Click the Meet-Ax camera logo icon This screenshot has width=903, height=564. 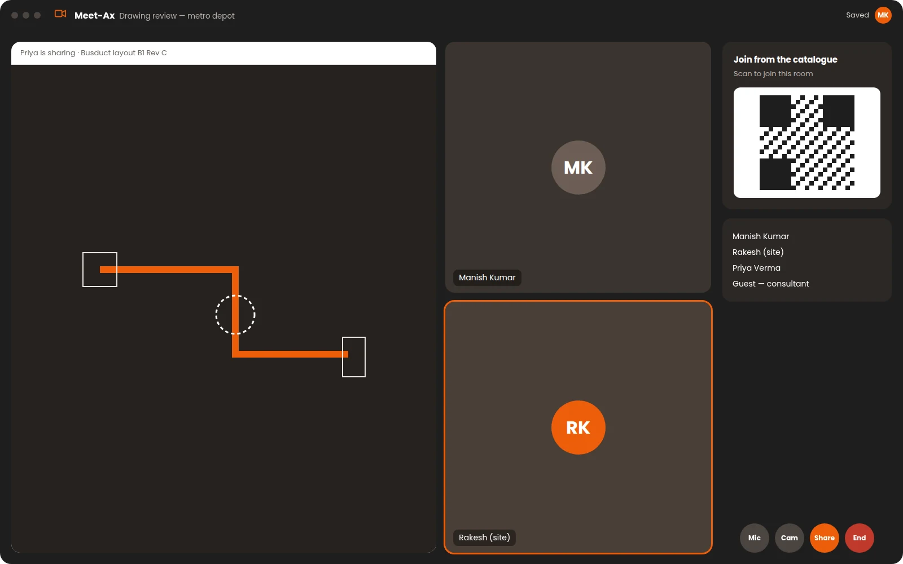click(60, 14)
